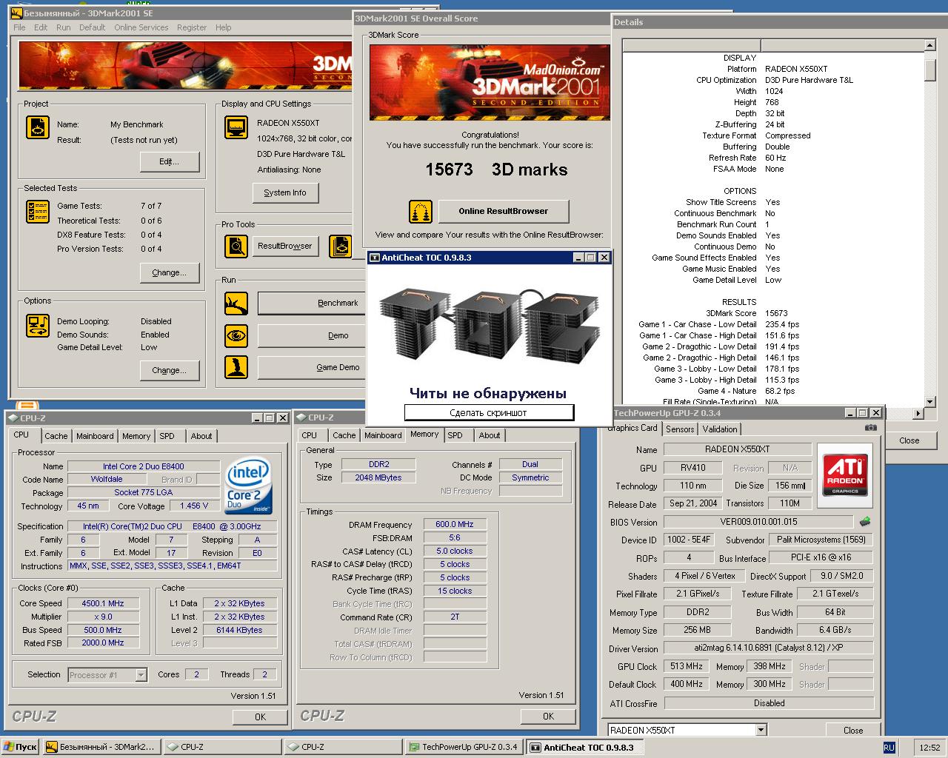Open the Пуск start button
The width and height of the screenshot is (948, 758).
point(20,747)
